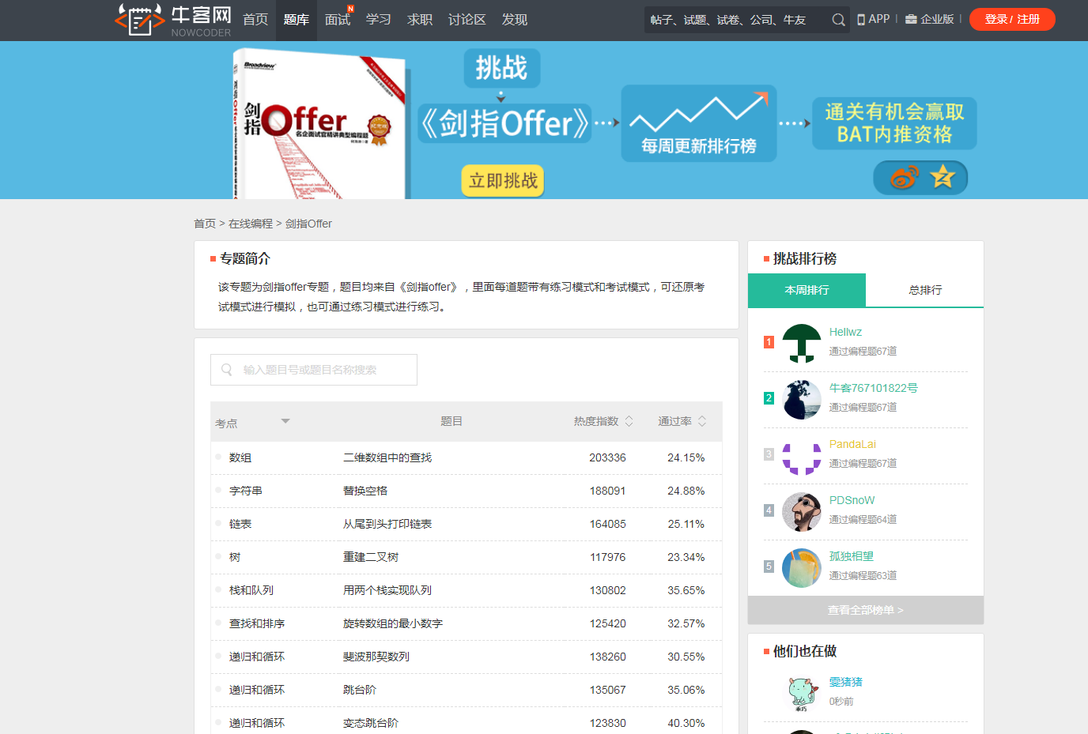This screenshot has width=1088, height=734.
Task: Click the 栈和队列 topic cell
Action: tap(251, 590)
